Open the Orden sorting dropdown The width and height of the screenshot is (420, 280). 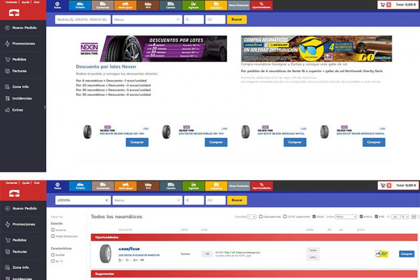click(x=346, y=217)
